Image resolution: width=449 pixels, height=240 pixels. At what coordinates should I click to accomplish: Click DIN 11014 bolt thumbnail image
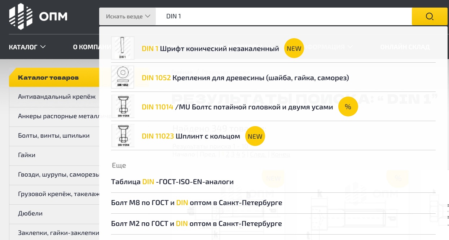pyautogui.click(x=123, y=106)
